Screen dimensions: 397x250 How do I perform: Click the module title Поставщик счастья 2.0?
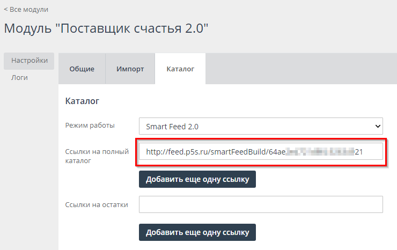coord(106,29)
